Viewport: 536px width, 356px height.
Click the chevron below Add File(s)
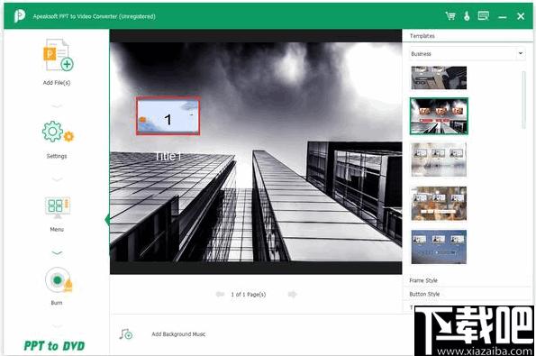click(x=57, y=106)
